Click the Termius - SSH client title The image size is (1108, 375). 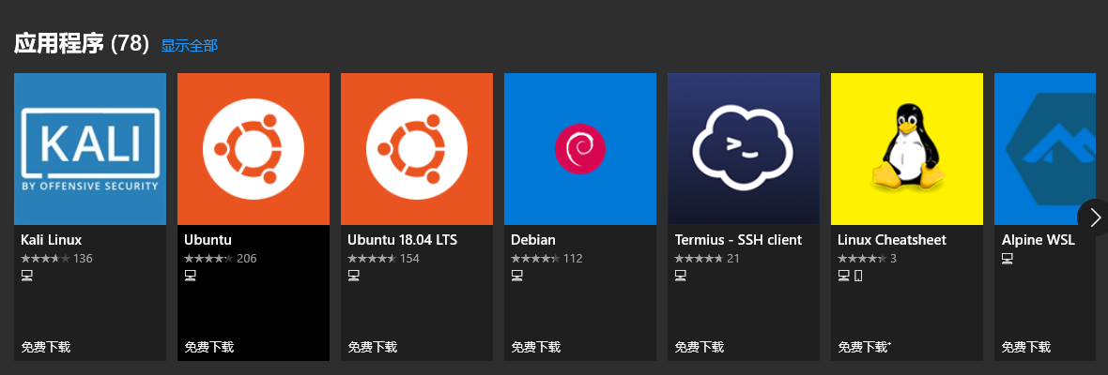pyautogui.click(x=738, y=240)
